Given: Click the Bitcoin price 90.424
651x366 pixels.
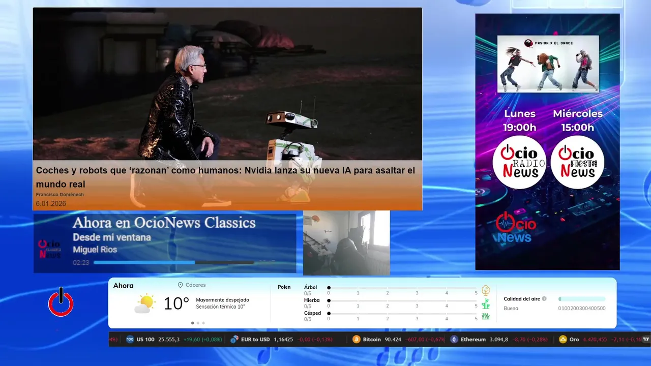Looking at the screenshot, I should click(393, 340).
